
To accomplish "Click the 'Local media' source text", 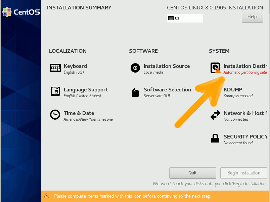I will [x=153, y=72].
